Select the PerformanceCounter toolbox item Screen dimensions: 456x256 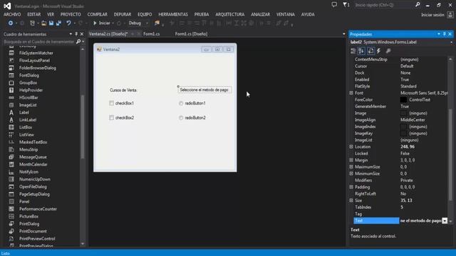tap(38, 209)
